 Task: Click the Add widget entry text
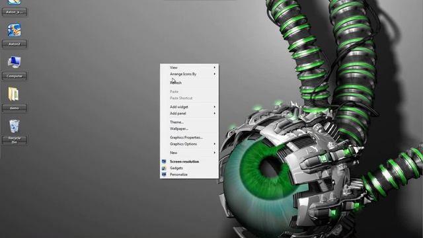click(x=179, y=107)
